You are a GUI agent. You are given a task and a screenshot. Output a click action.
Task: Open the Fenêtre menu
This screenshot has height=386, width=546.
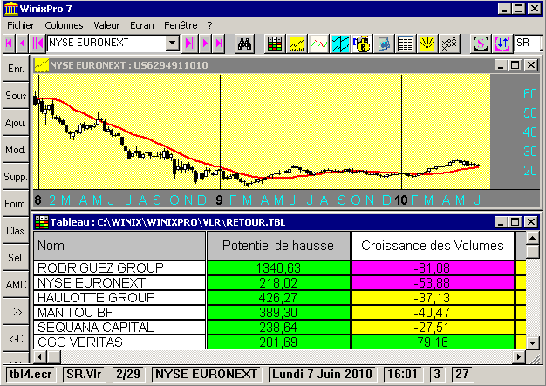(x=181, y=25)
